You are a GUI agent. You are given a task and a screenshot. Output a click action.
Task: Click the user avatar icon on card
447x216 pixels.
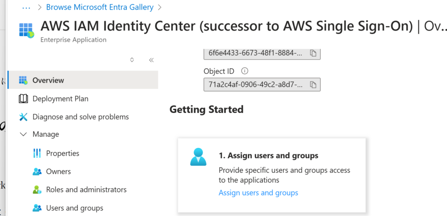click(x=198, y=157)
